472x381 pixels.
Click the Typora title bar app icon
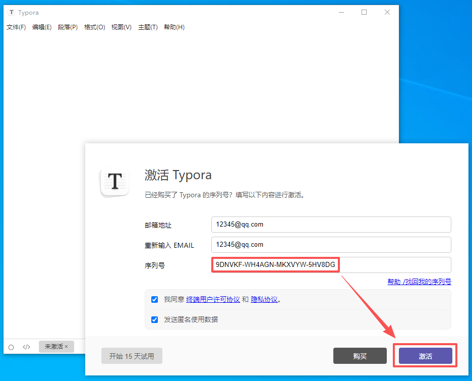pos(12,12)
